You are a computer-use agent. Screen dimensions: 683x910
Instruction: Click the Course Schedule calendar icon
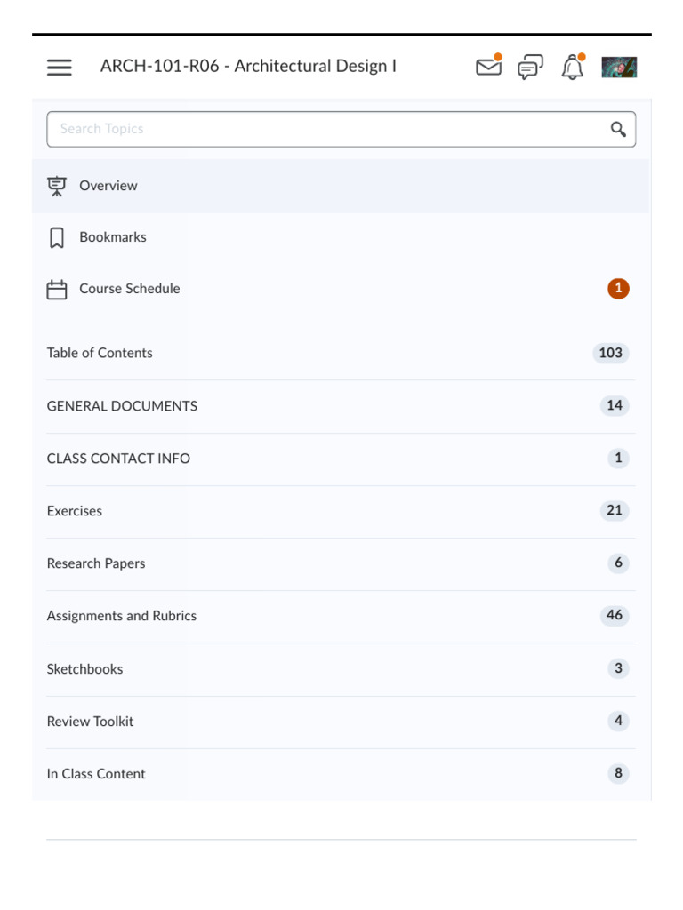click(57, 290)
